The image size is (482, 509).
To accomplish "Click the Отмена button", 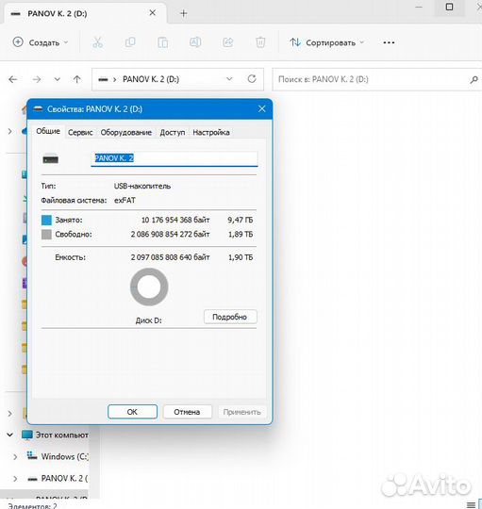I will (x=187, y=412).
